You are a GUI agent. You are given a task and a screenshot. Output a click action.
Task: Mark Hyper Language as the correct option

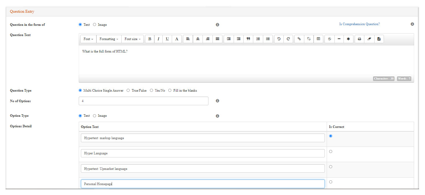click(x=330, y=152)
